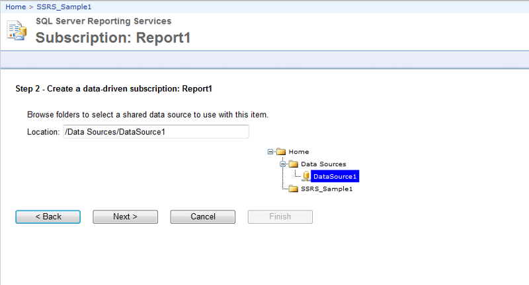The height and width of the screenshot is (285, 529).
Task: Focus the Location text field
Action: (x=156, y=131)
